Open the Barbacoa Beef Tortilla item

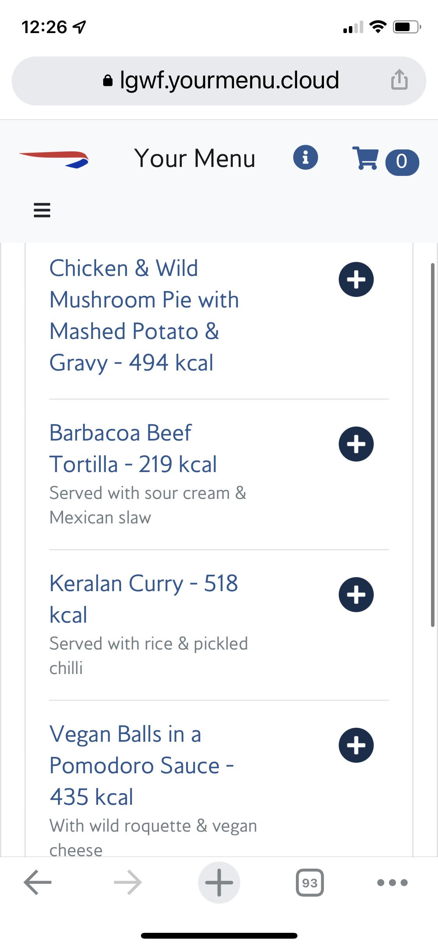(133, 448)
